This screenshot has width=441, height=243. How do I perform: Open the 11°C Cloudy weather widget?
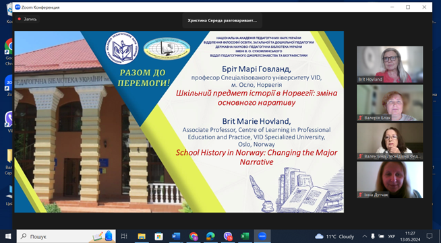click(334, 236)
